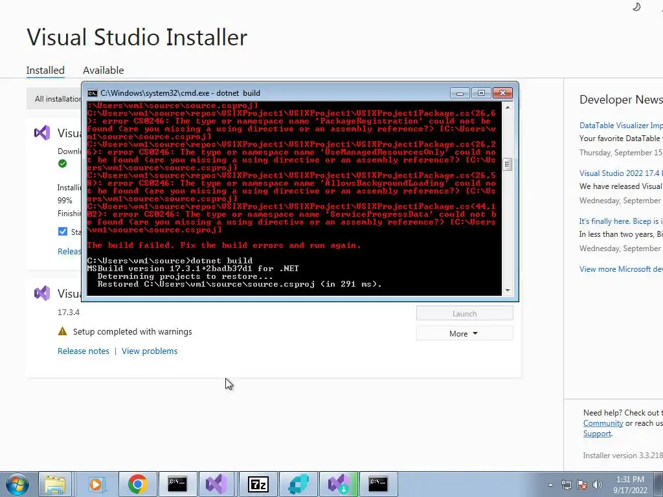Open the Support link

[x=597, y=434]
